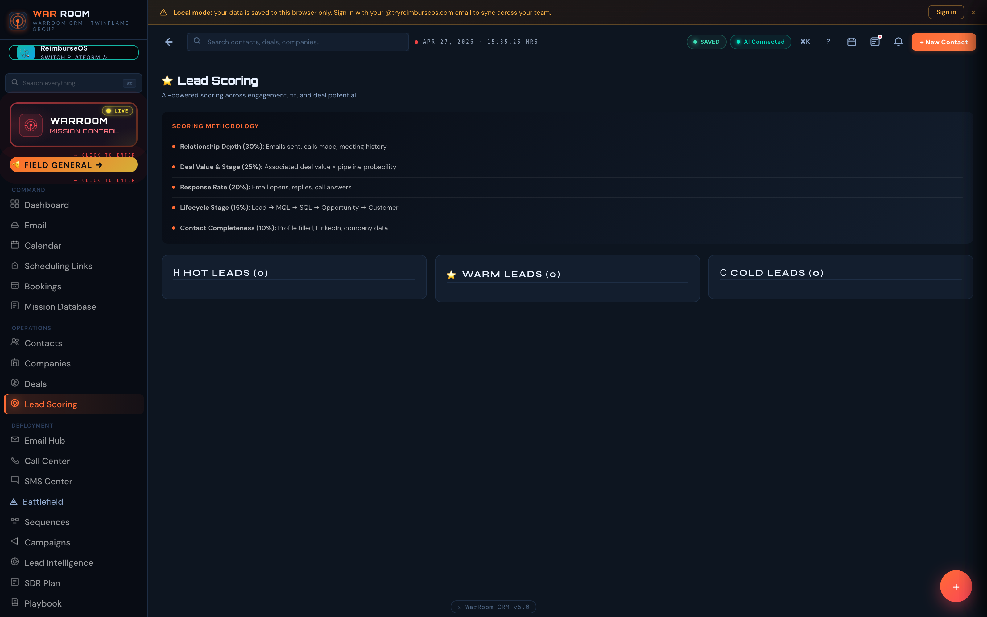The height and width of the screenshot is (617, 987).
Task: Toggle the AI Connected status pill
Action: 760,42
